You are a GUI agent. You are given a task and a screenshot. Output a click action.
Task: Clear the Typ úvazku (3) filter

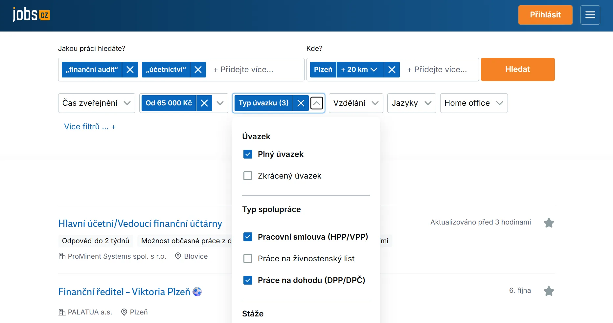[301, 103]
